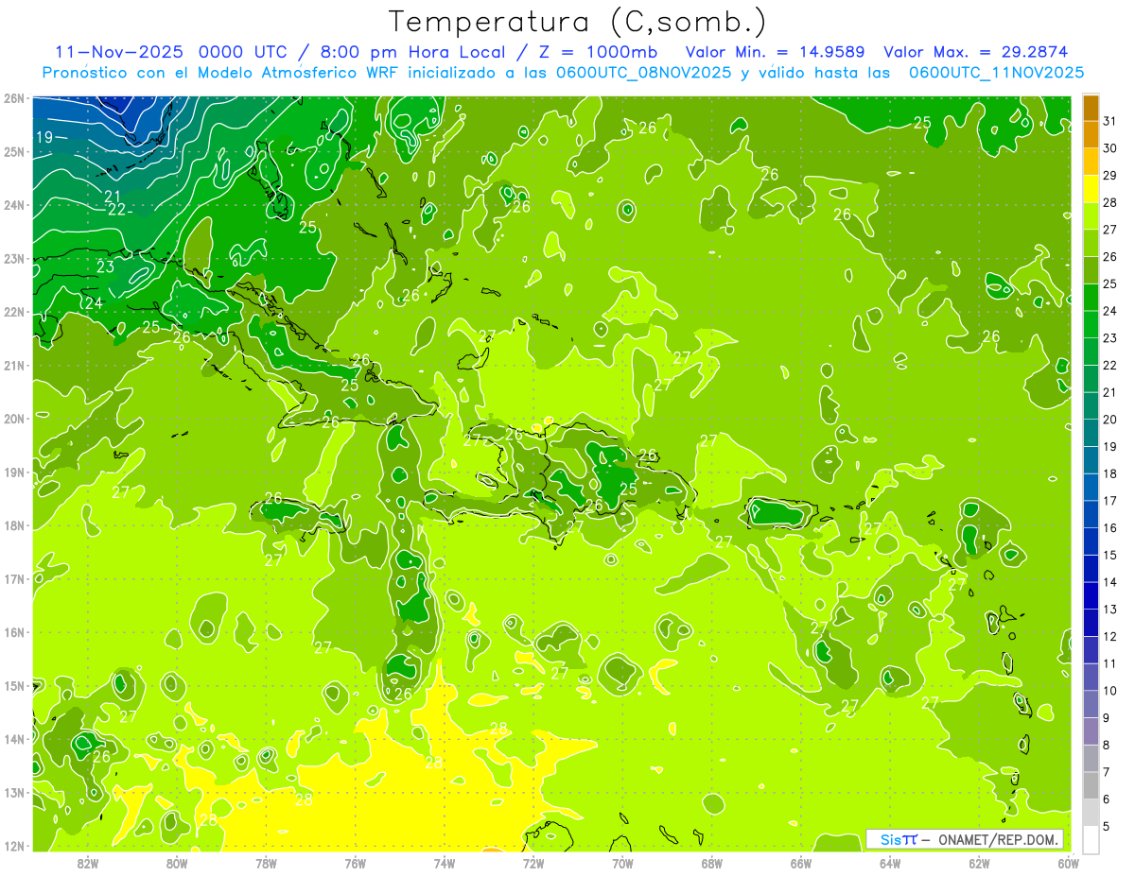The image size is (1135, 876).
Task: Click the pressure level "Z = 1000mb"
Action: click(x=598, y=52)
